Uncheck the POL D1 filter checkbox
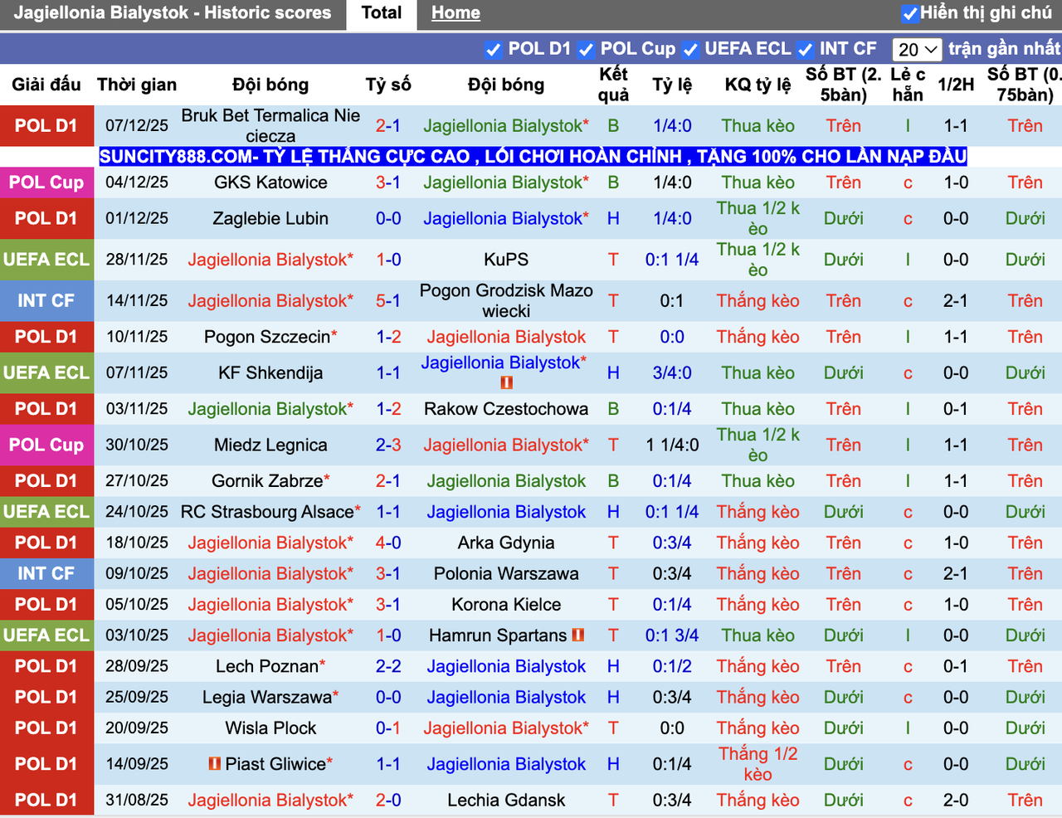Viewport: 1062px width, 818px height. 494,50
